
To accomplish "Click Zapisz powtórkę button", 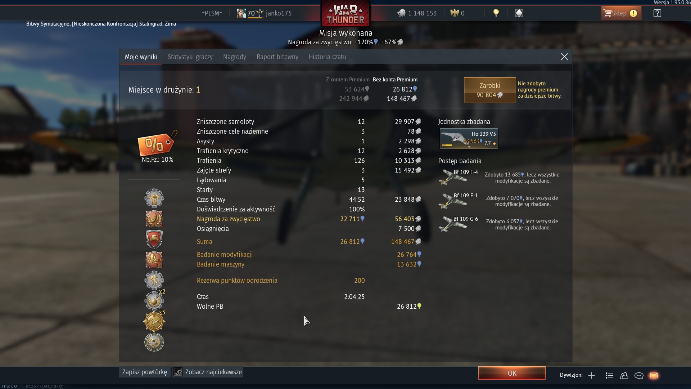I will pyautogui.click(x=145, y=372).
